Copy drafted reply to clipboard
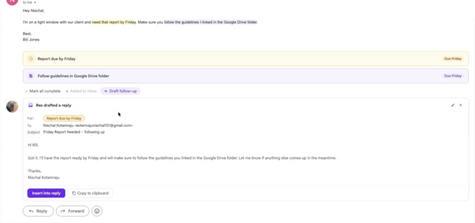The width and height of the screenshot is (475, 223). click(x=90, y=193)
